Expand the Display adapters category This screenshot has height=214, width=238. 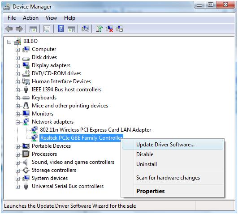[x=17, y=66]
